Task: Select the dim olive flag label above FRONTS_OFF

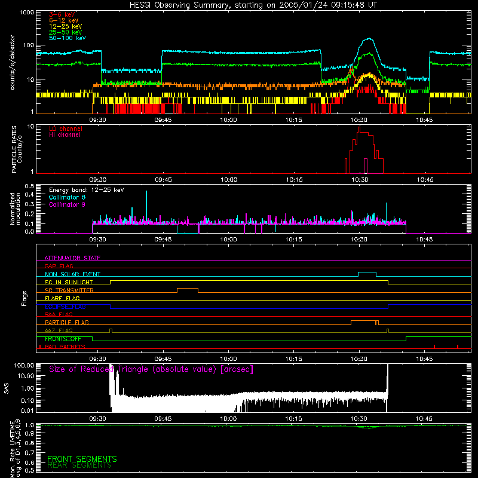Action: tap(59, 330)
